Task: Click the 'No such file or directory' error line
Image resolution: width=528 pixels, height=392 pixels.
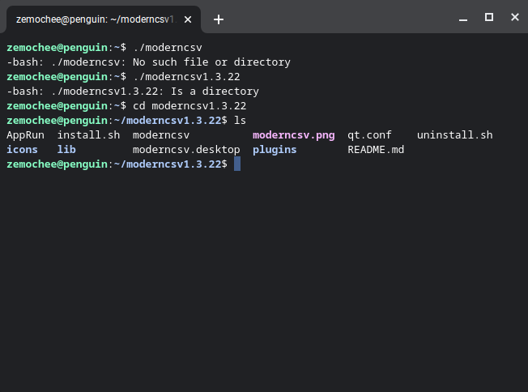Action: [x=148, y=62]
